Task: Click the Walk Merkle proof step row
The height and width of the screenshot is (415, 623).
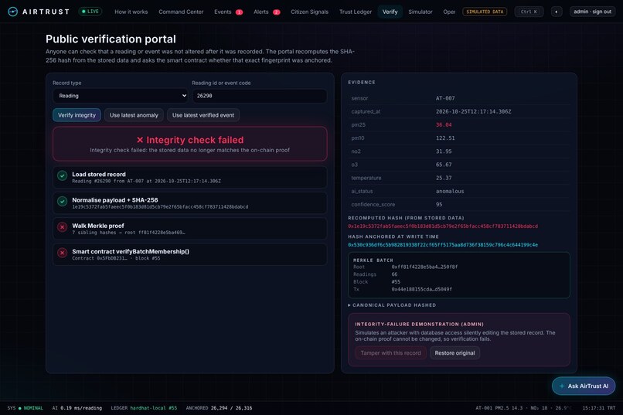Action: pos(190,228)
